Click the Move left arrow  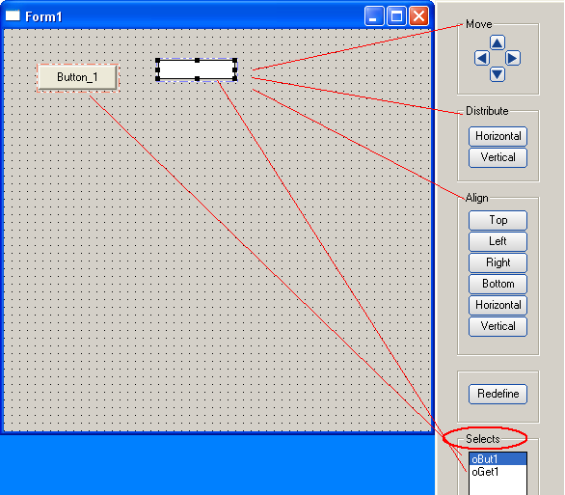point(482,58)
